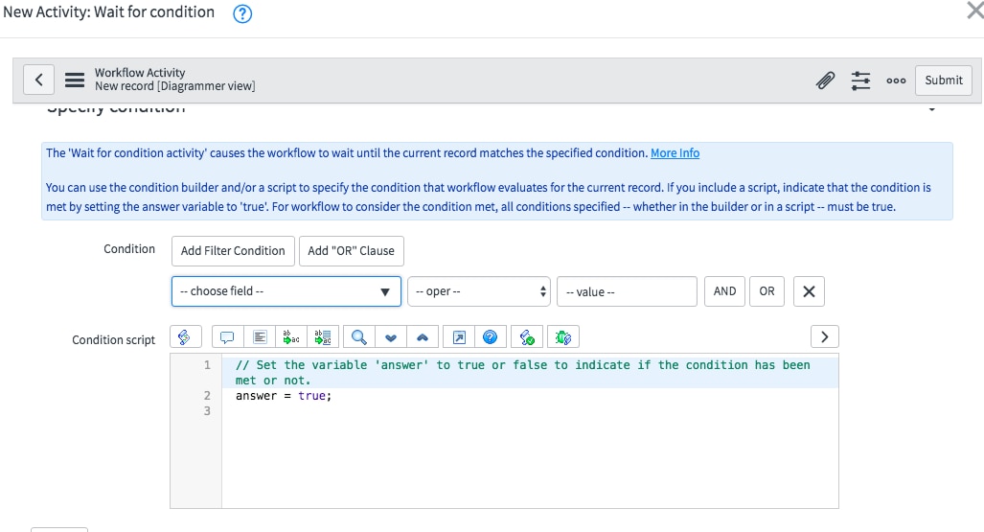
Task: Click the replace icon
Action: 291,337
